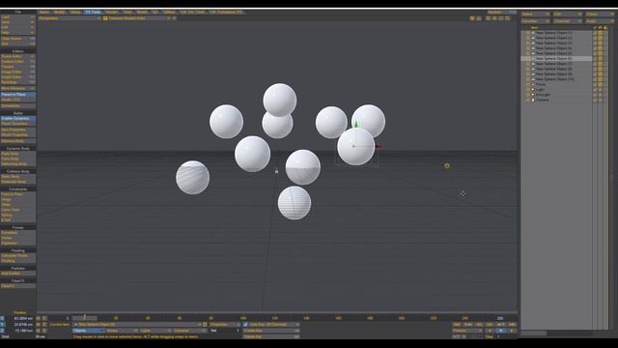Open the Surface Editor
This screenshot has height=348, width=618.
click(18, 62)
